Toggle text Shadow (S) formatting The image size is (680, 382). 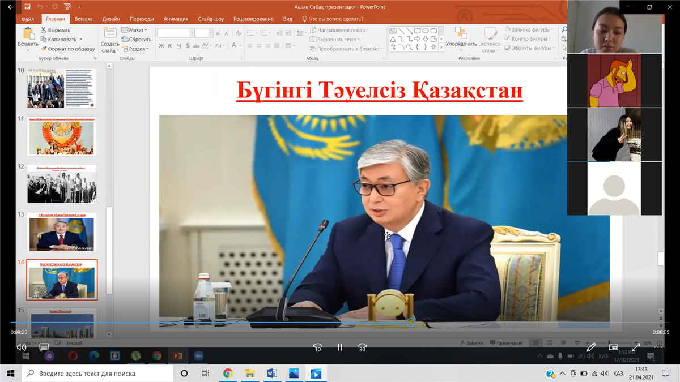pyautogui.click(x=188, y=46)
